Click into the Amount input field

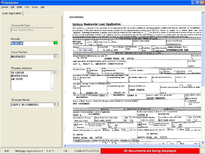pos(31,43)
